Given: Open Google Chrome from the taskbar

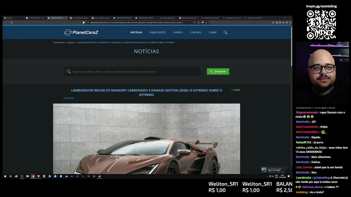Looking at the screenshot, I should tap(33, 176).
